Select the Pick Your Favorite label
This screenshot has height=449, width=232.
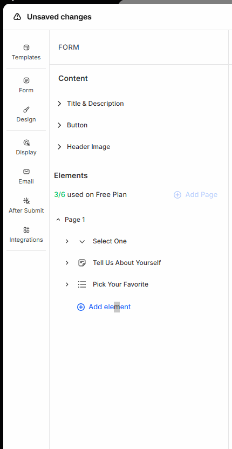point(120,284)
